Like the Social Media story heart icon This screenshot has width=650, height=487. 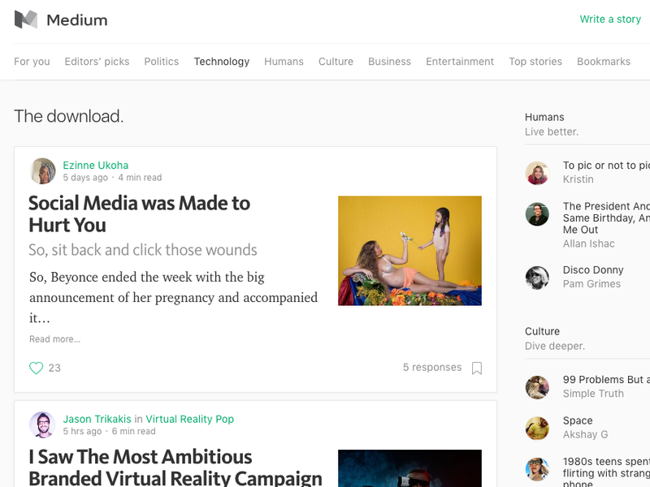point(36,368)
